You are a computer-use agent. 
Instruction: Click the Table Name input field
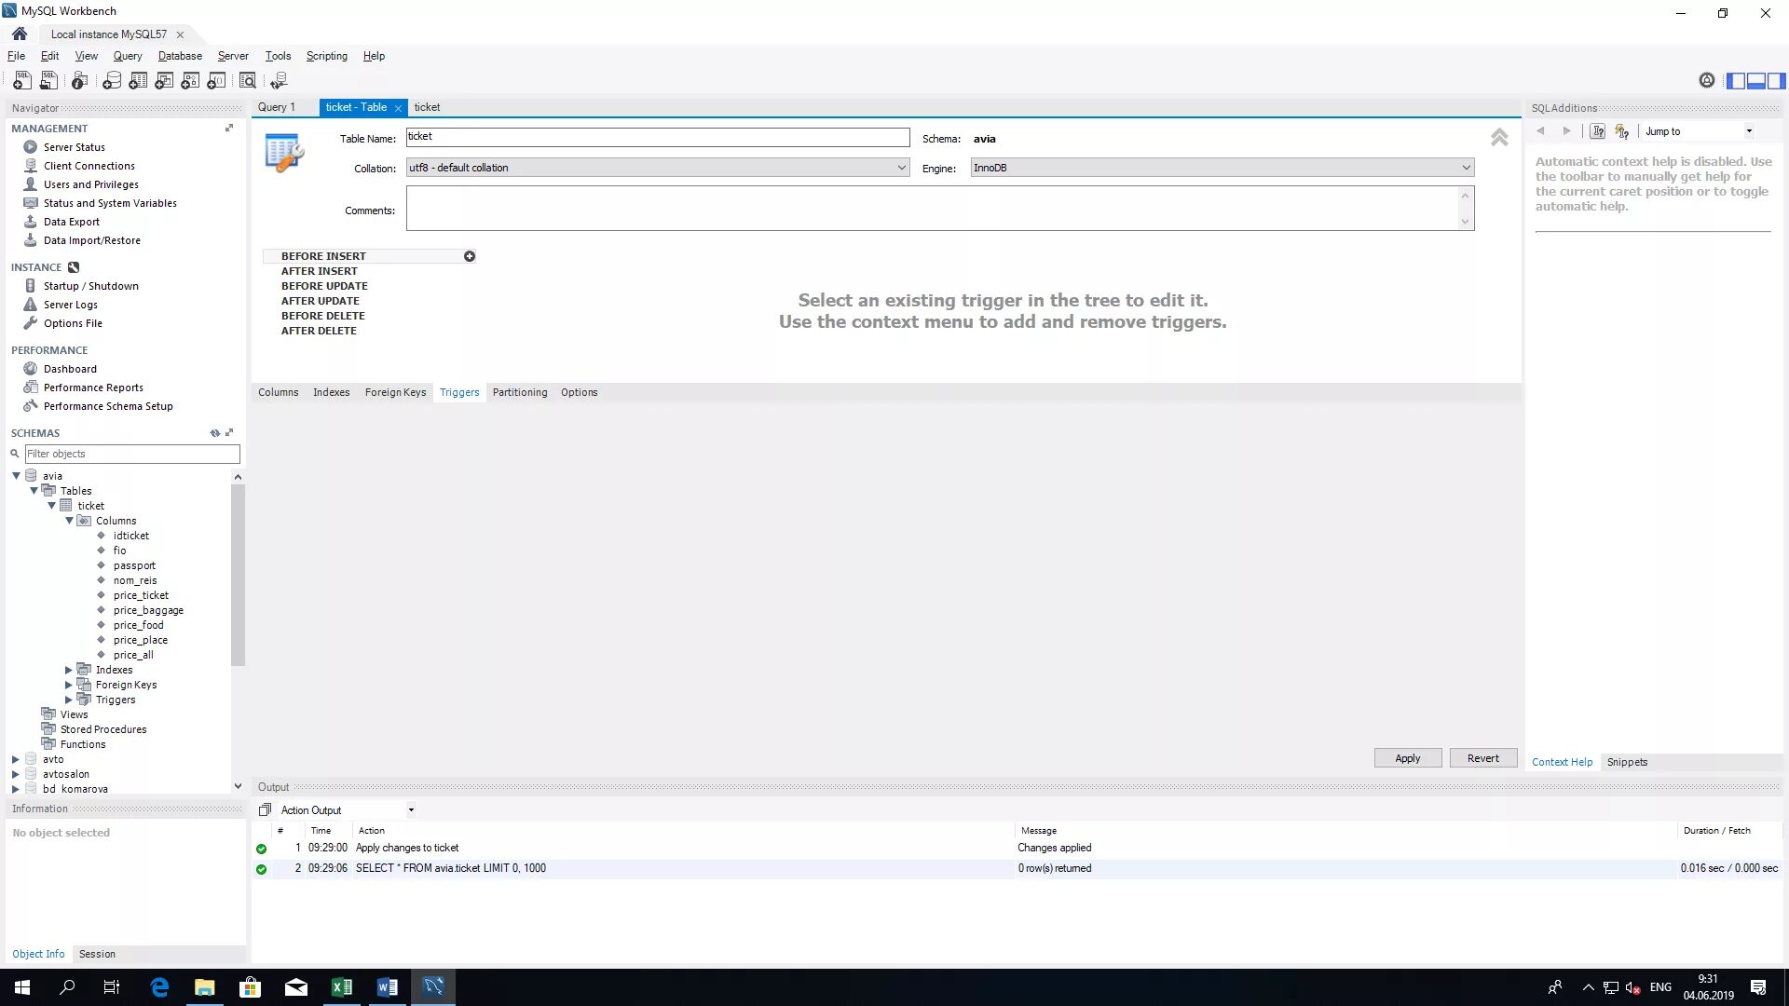click(658, 137)
